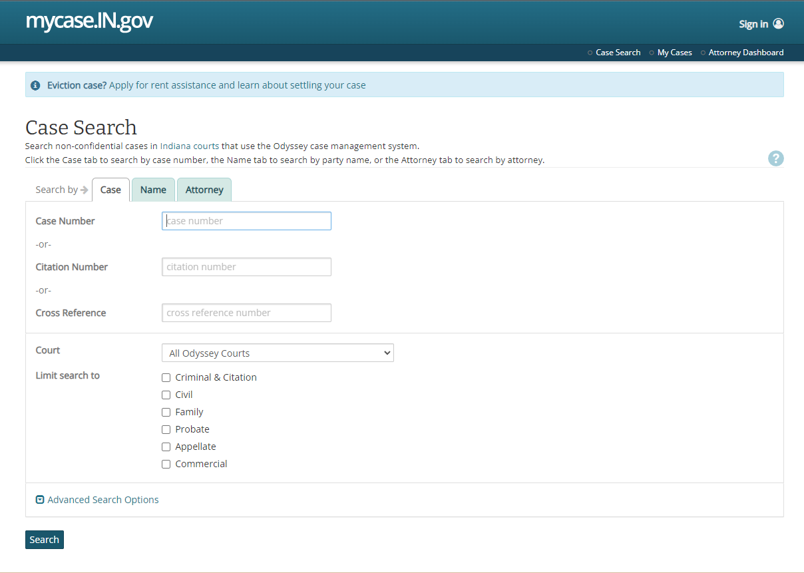Viewport: 804px width, 573px height.
Task: Click the Limit search to label
Action: click(68, 375)
